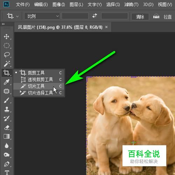
Task: Open the 图层(L) menu
Action: [76, 5]
